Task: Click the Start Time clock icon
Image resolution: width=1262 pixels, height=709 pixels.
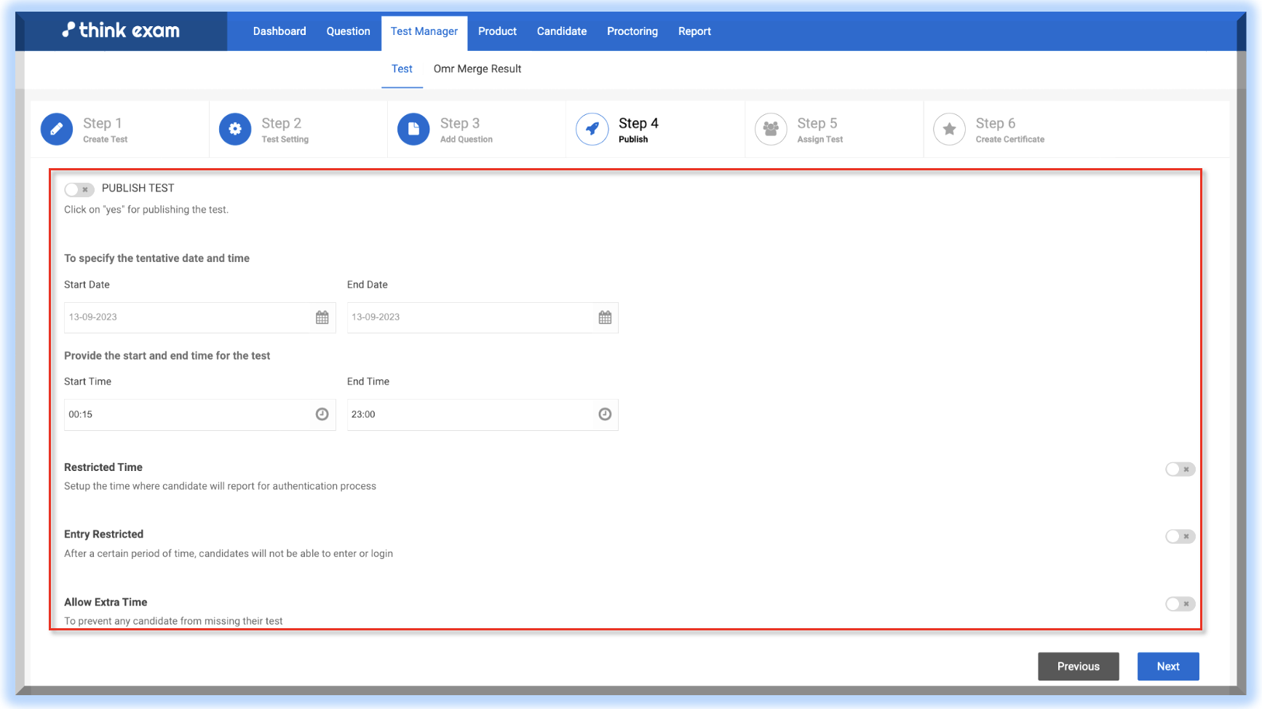Action: 322,414
